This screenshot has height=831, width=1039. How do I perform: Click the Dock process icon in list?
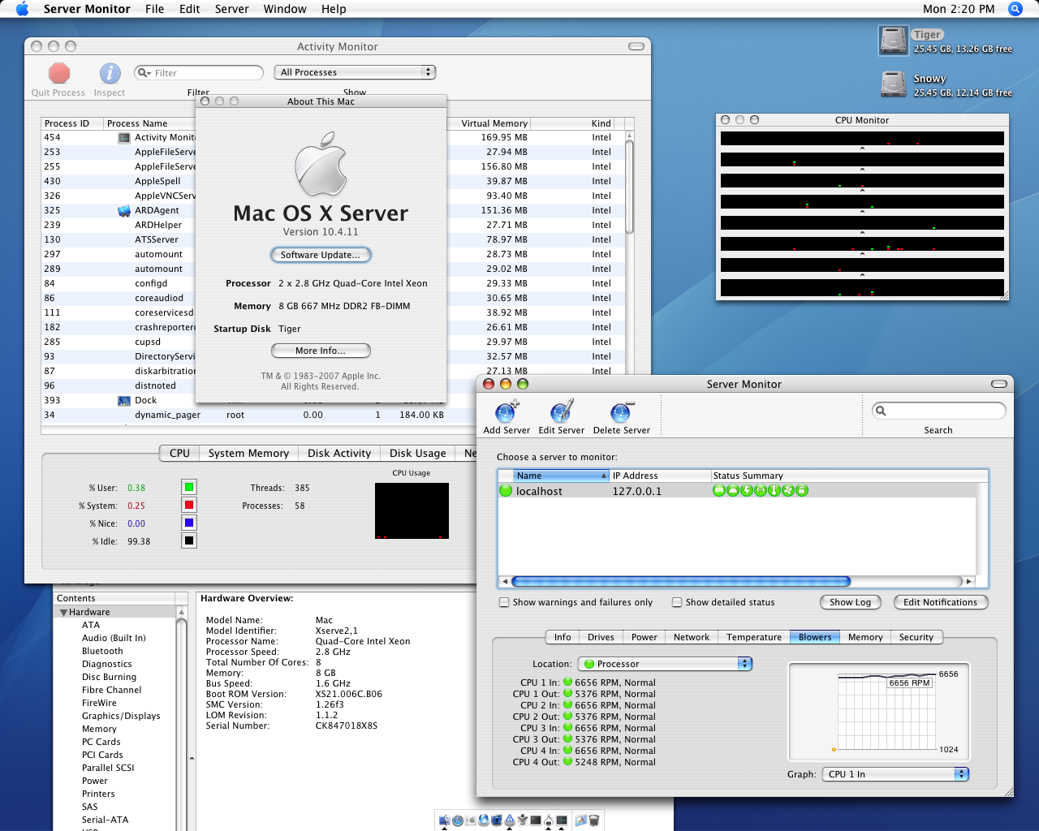(124, 401)
